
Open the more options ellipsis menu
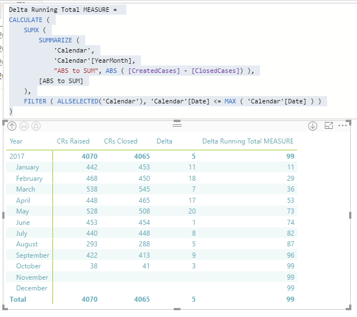tap(342, 125)
